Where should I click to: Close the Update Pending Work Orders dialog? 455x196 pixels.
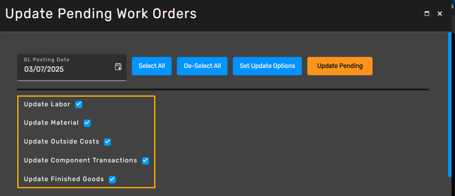coord(440,14)
